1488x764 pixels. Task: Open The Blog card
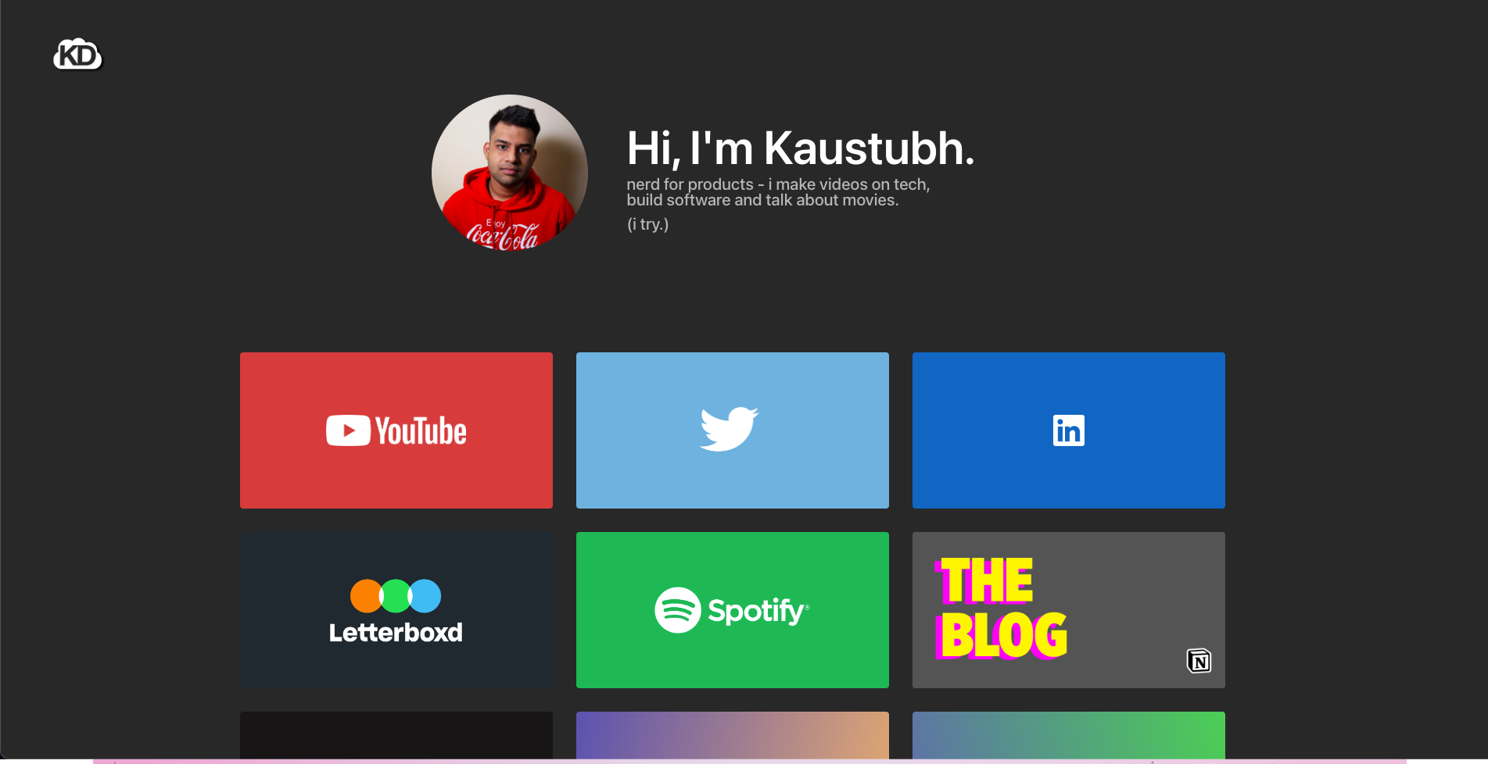coord(1069,610)
